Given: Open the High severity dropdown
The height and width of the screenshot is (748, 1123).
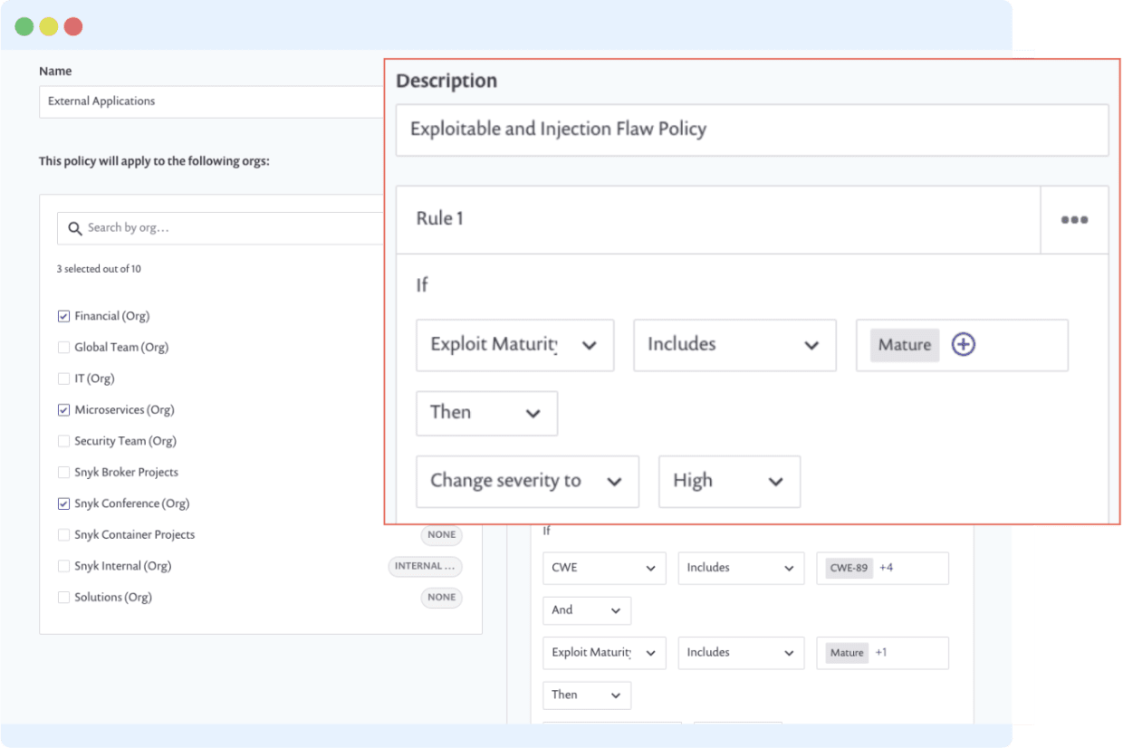Looking at the screenshot, I should click(x=730, y=481).
